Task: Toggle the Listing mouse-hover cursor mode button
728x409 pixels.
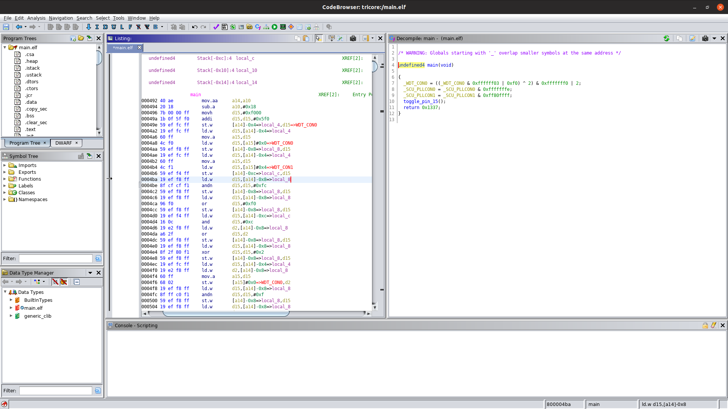Action: pyautogui.click(x=318, y=38)
